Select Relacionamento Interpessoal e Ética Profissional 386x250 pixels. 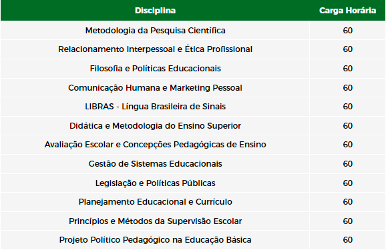coord(155,49)
